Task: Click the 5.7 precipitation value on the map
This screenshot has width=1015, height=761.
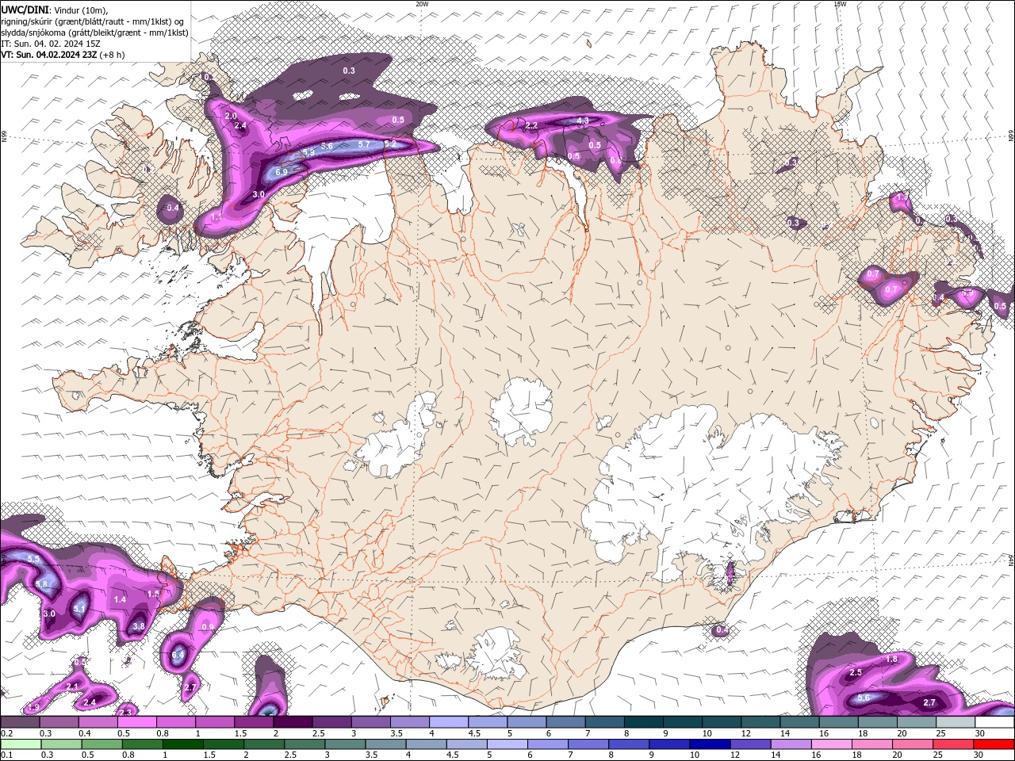Action: click(364, 144)
